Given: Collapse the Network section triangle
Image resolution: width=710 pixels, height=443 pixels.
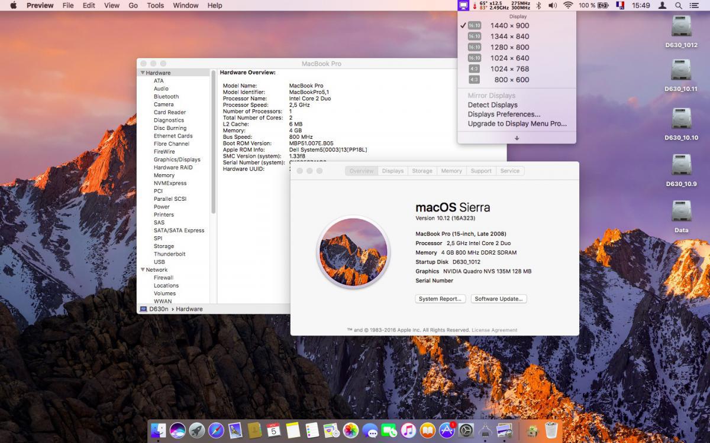Looking at the screenshot, I should coord(143,270).
